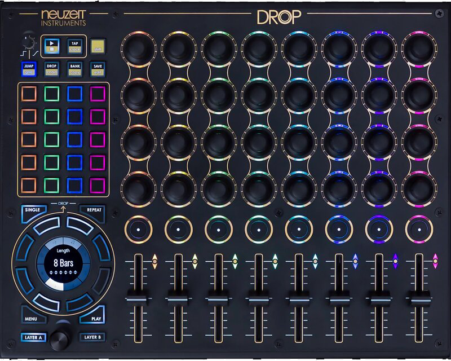Click the top-right magenta-ringed knob

(x=419, y=50)
